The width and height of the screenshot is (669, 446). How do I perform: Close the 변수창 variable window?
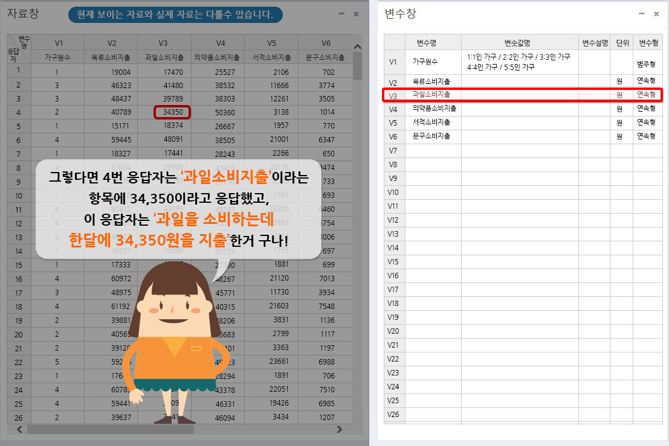click(x=656, y=14)
